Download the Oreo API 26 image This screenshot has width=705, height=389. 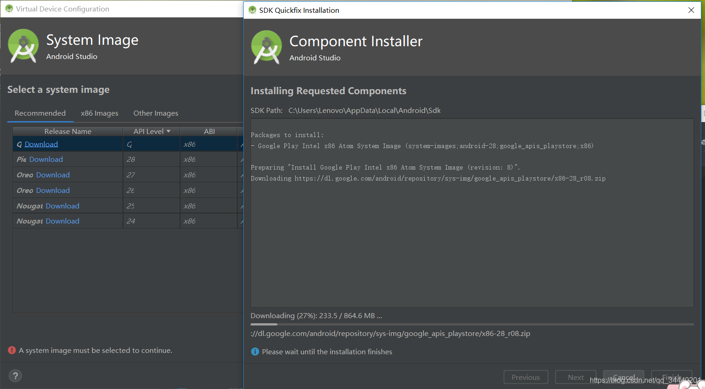[x=53, y=190]
